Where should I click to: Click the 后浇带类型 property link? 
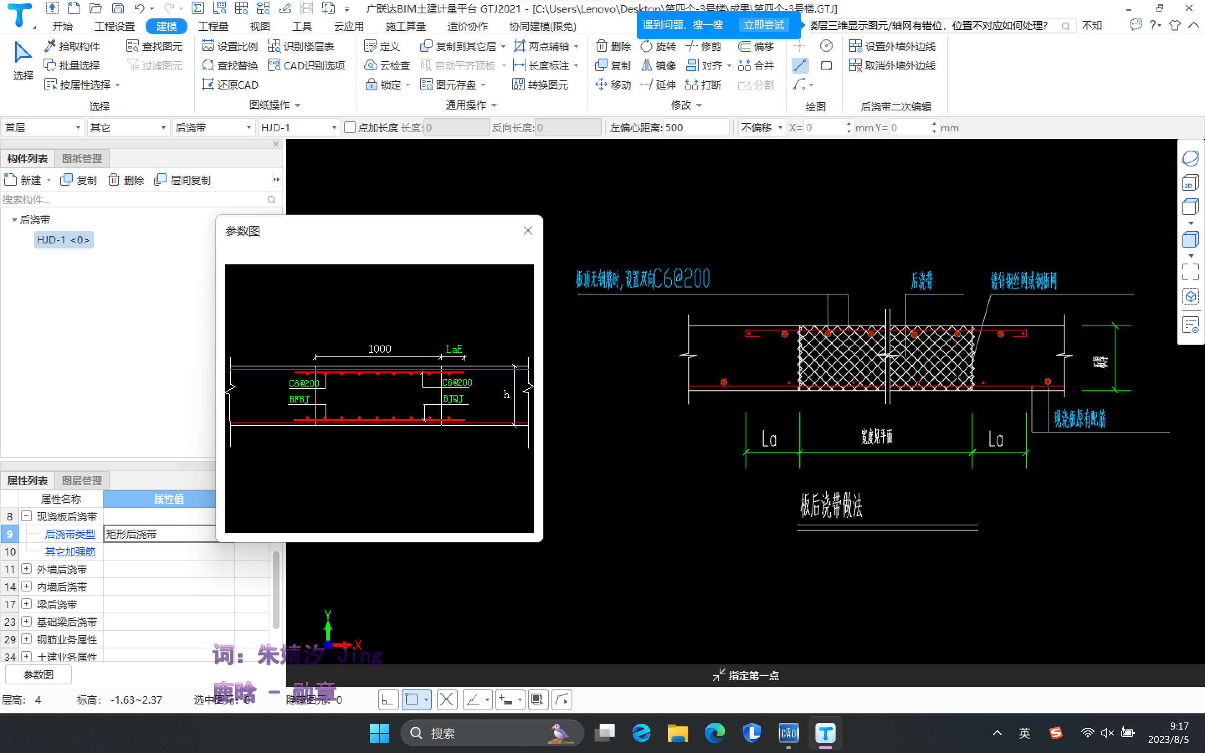(70, 534)
